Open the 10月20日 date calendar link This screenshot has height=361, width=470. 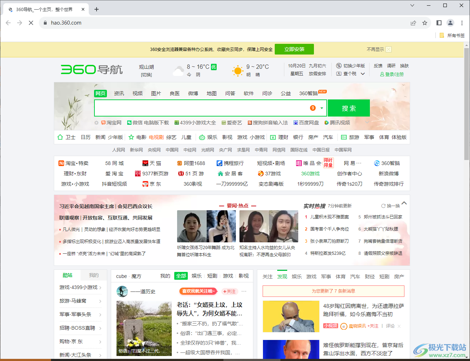(297, 66)
